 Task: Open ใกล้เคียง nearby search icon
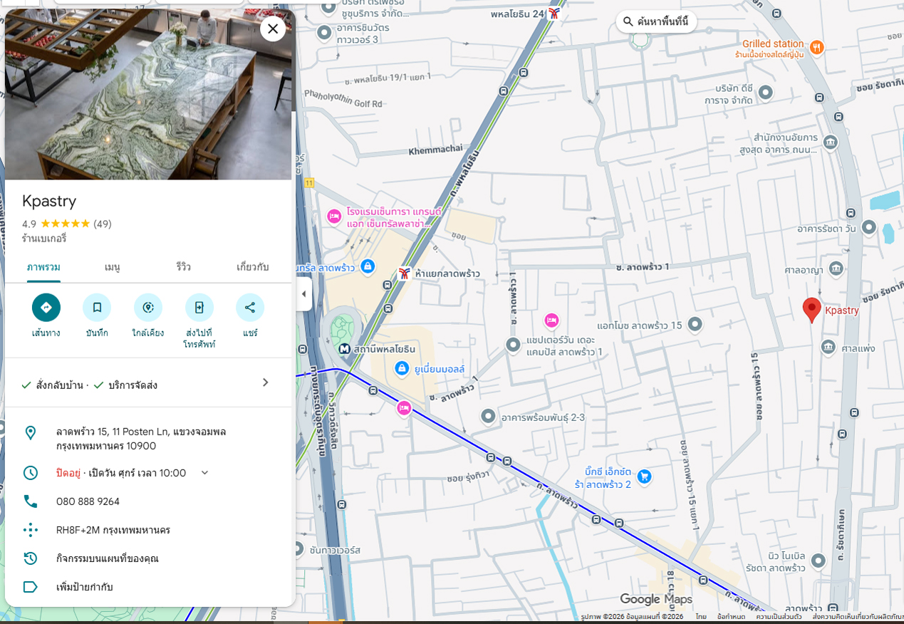pos(148,308)
